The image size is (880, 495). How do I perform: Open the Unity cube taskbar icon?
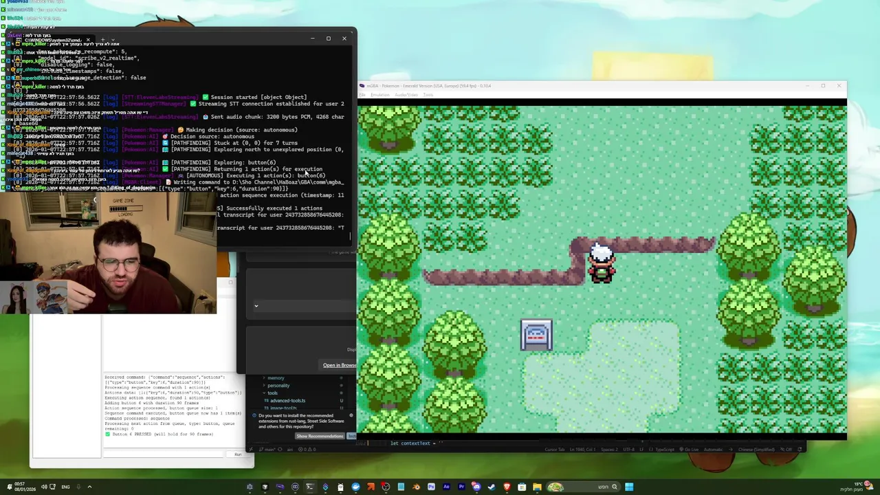(265, 487)
